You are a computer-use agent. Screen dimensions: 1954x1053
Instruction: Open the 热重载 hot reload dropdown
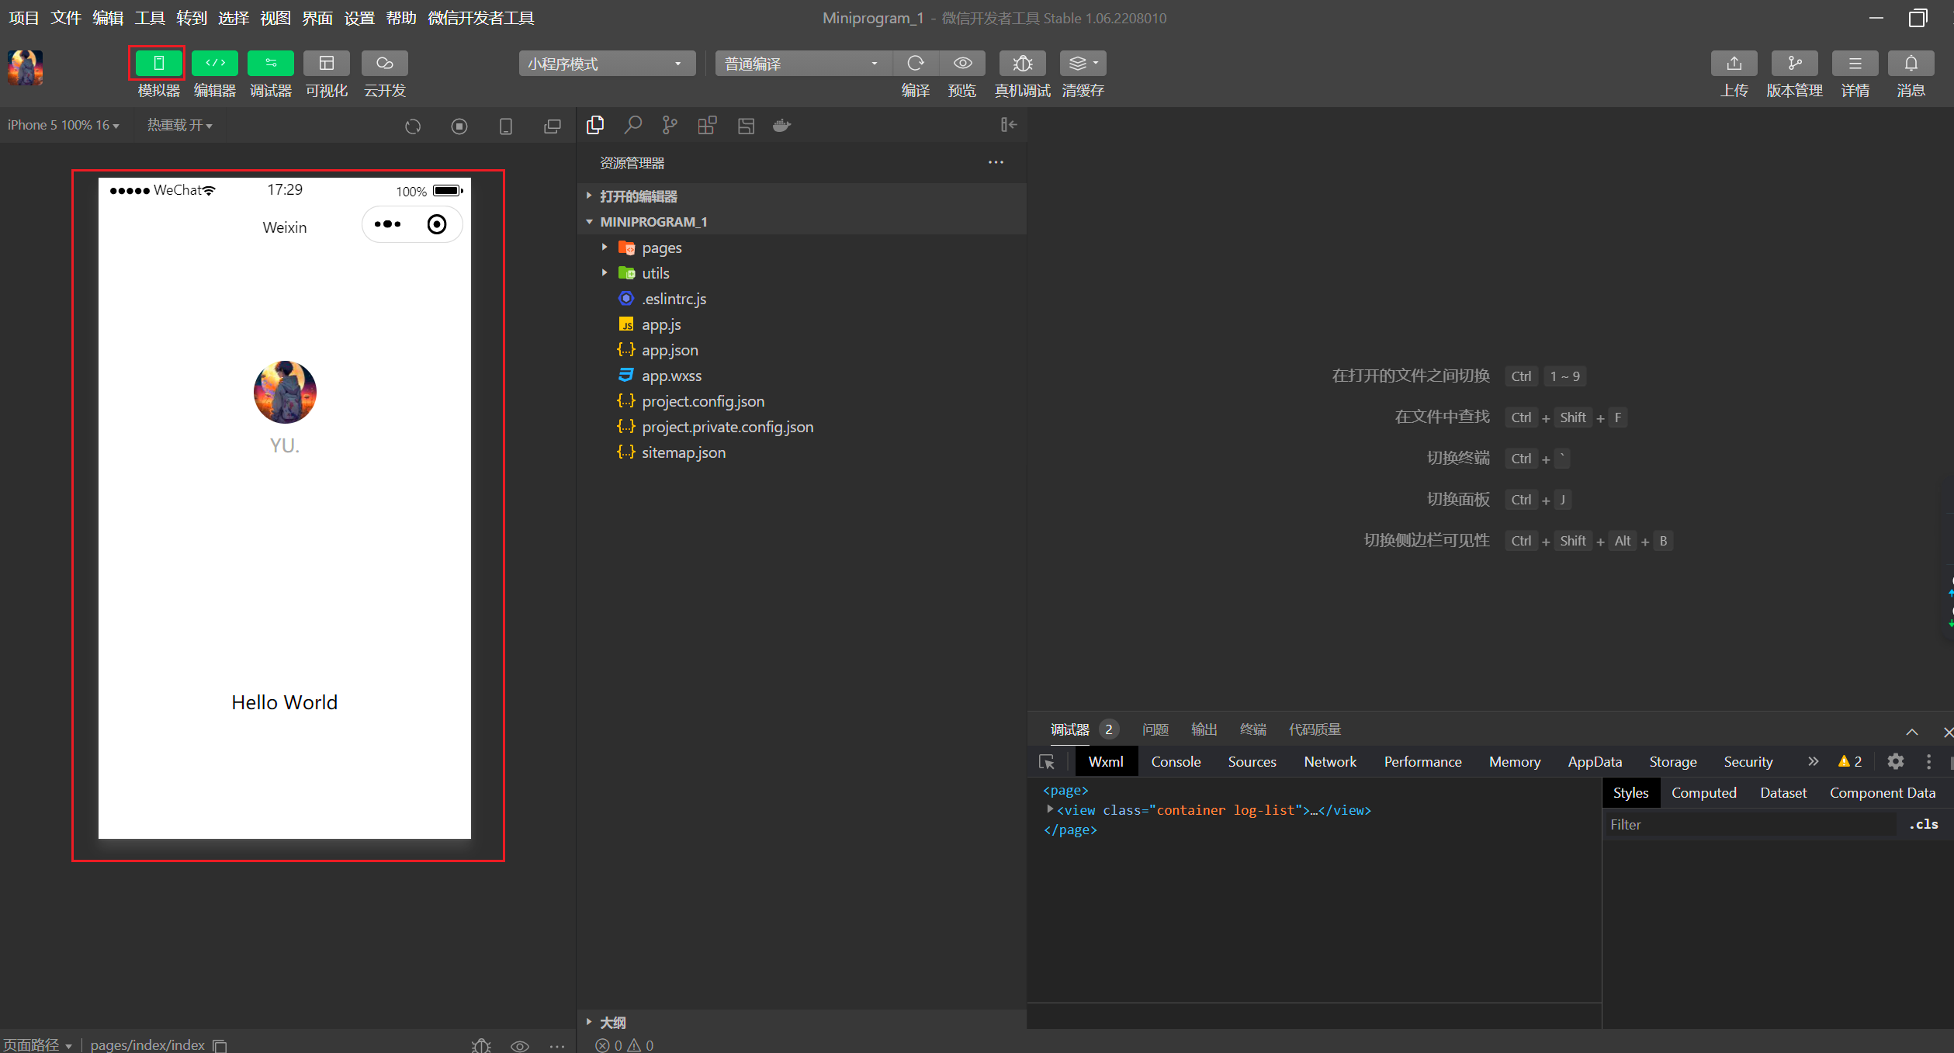pos(180,125)
